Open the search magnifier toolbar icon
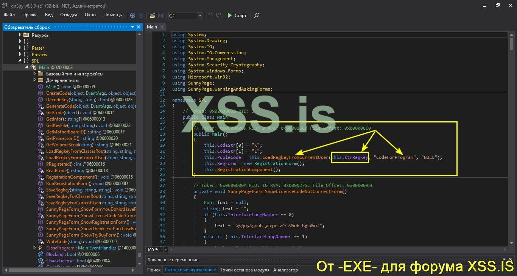This screenshot has width=517, height=276. (x=256, y=16)
